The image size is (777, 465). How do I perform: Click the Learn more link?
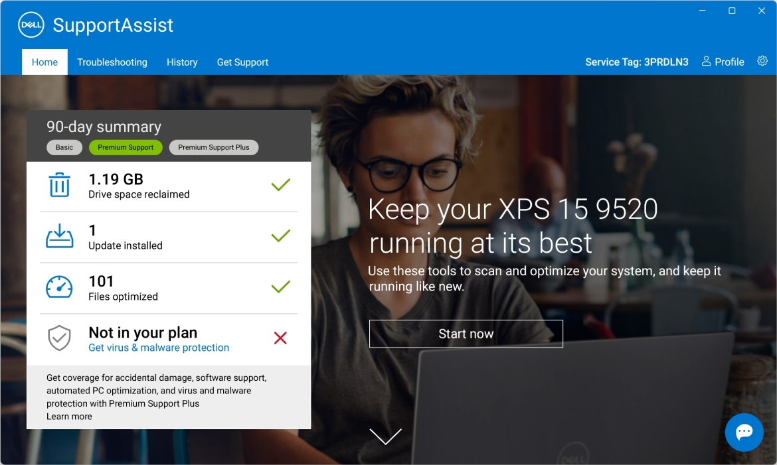(x=69, y=417)
